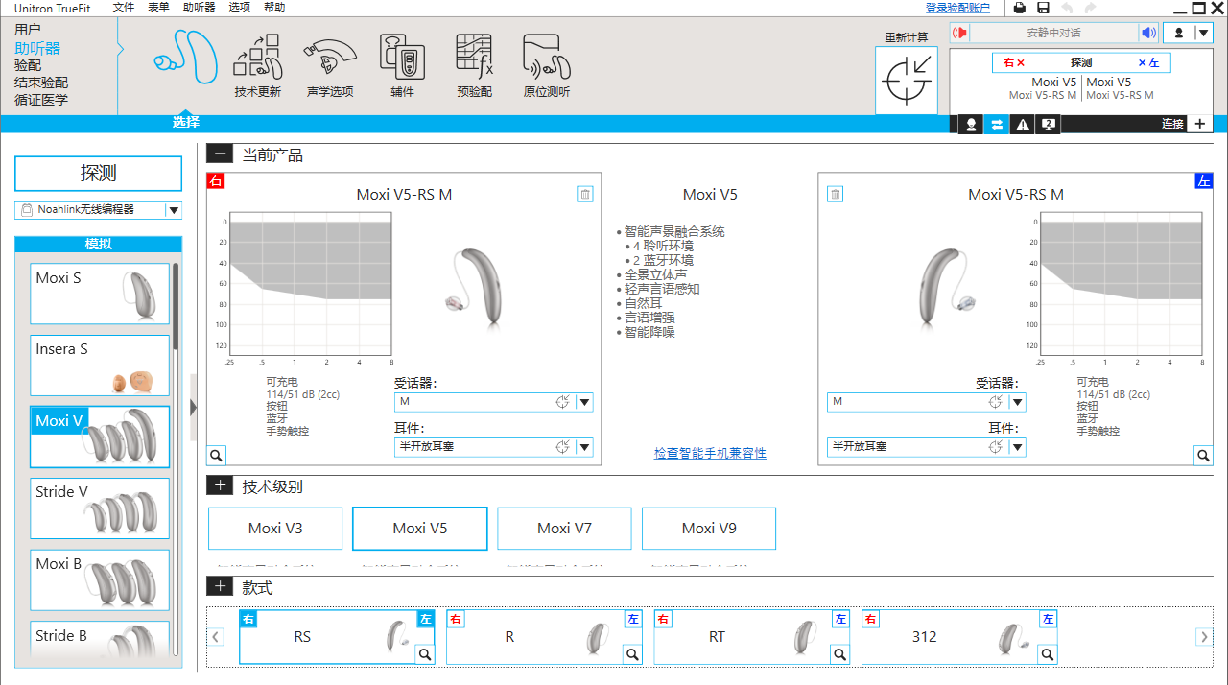1228x685 pixels.
Task: Collapse the 当前产品 section
Action: [x=220, y=154]
